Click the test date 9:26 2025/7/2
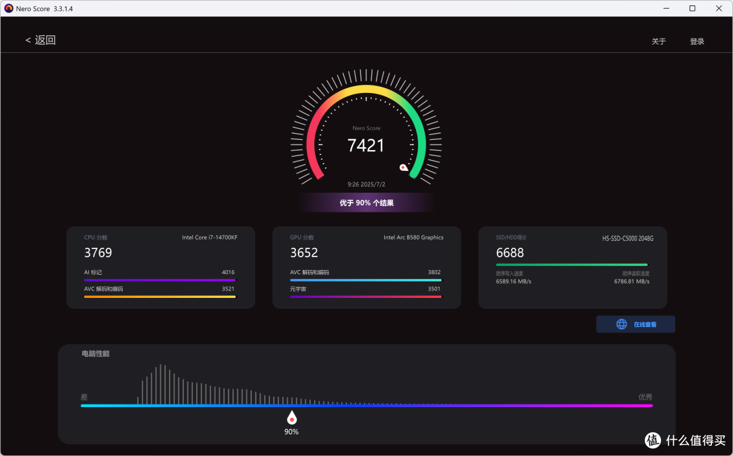Image resolution: width=733 pixels, height=456 pixels. [x=366, y=185]
